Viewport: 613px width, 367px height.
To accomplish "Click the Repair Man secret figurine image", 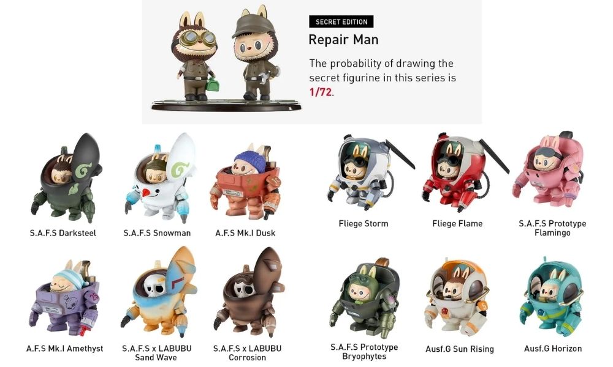I will point(226,59).
